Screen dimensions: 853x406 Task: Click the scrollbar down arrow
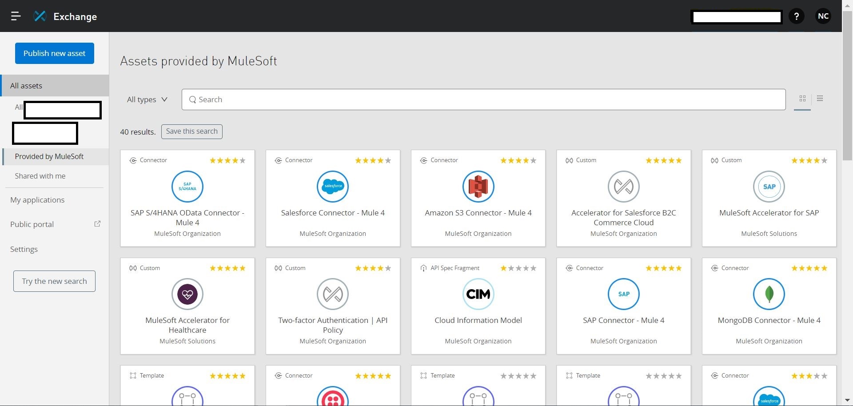[x=847, y=401]
